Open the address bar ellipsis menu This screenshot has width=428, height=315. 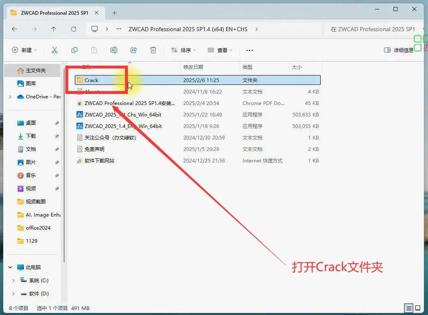tap(119, 29)
